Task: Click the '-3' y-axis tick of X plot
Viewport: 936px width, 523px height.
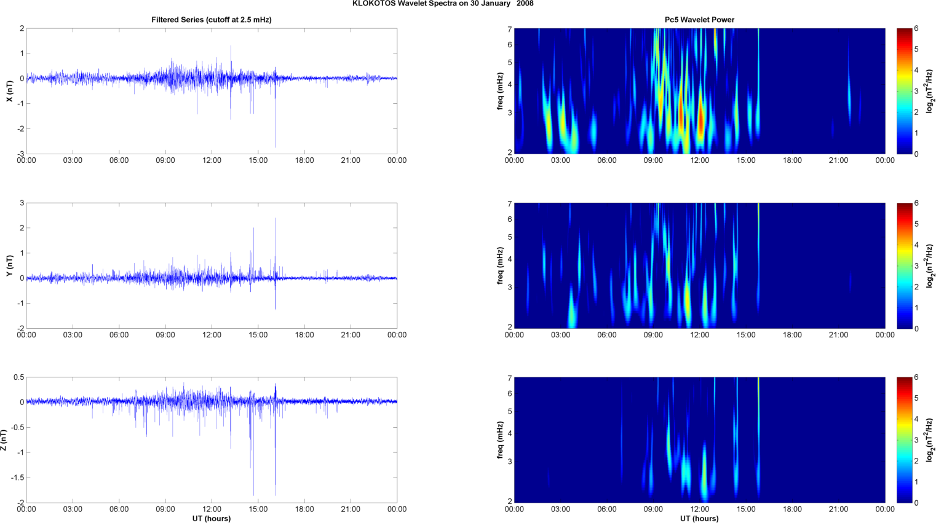Action: (x=21, y=154)
